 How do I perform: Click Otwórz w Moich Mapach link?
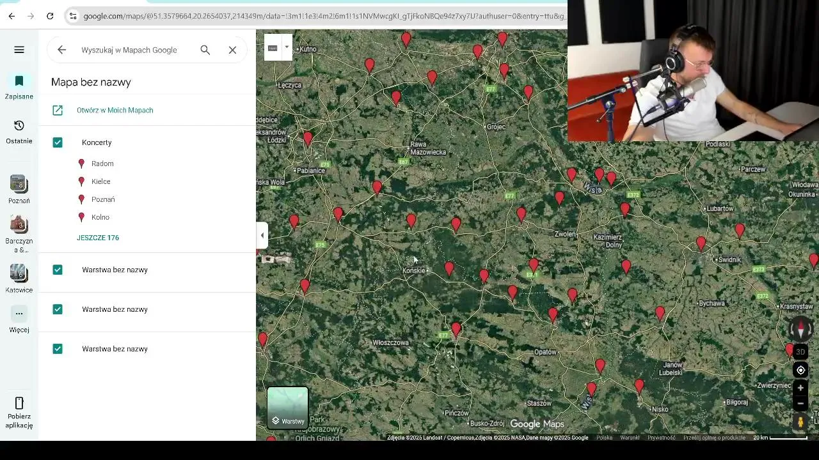(x=115, y=111)
